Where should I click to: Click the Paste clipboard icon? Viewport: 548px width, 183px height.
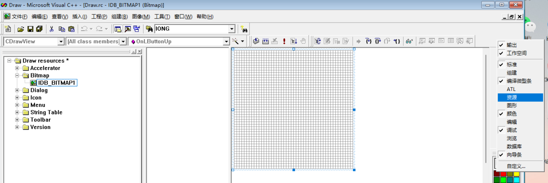(71, 29)
